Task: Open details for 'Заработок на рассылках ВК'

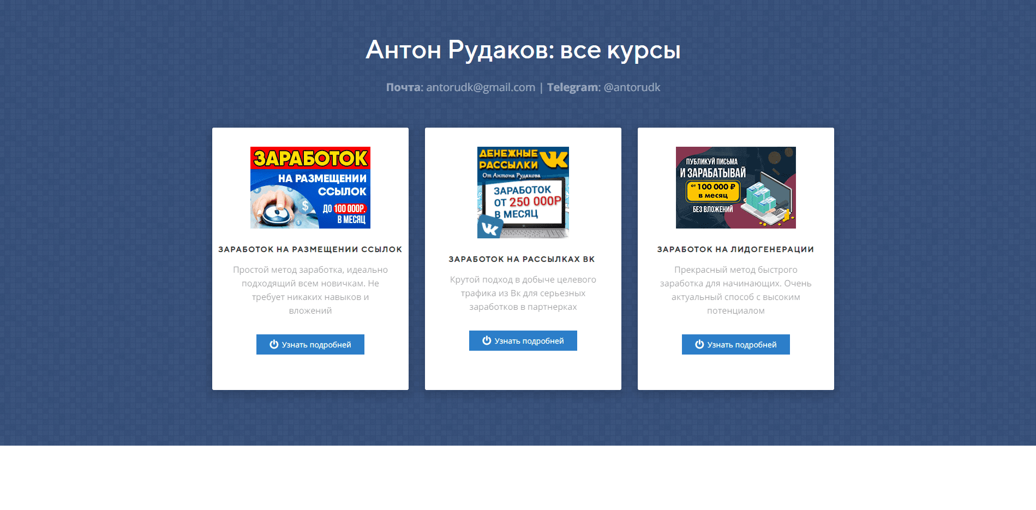Action: [x=523, y=340]
